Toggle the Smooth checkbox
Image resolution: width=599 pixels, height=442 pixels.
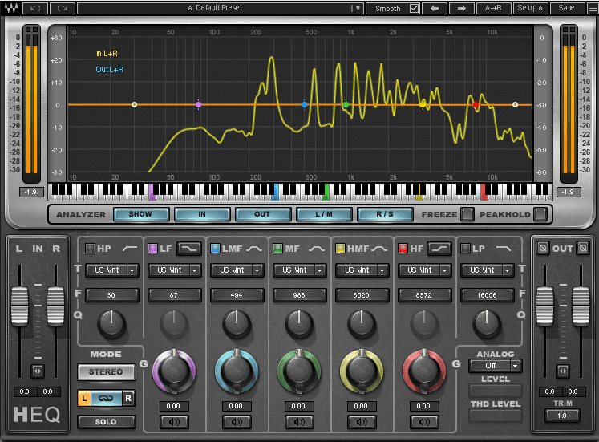[x=414, y=8]
